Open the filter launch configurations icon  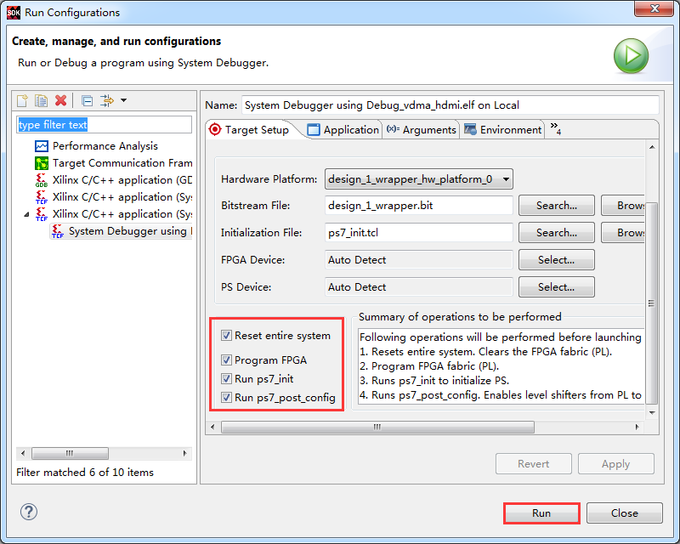point(107,100)
